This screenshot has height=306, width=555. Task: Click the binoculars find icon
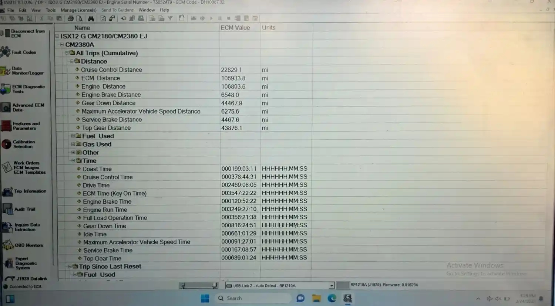click(91, 18)
